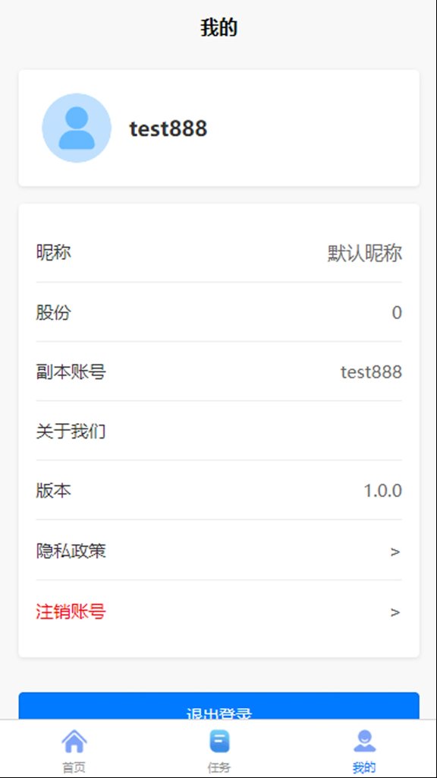Tap the username test888 next to avatar
This screenshot has height=778, width=437.
(x=169, y=128)
